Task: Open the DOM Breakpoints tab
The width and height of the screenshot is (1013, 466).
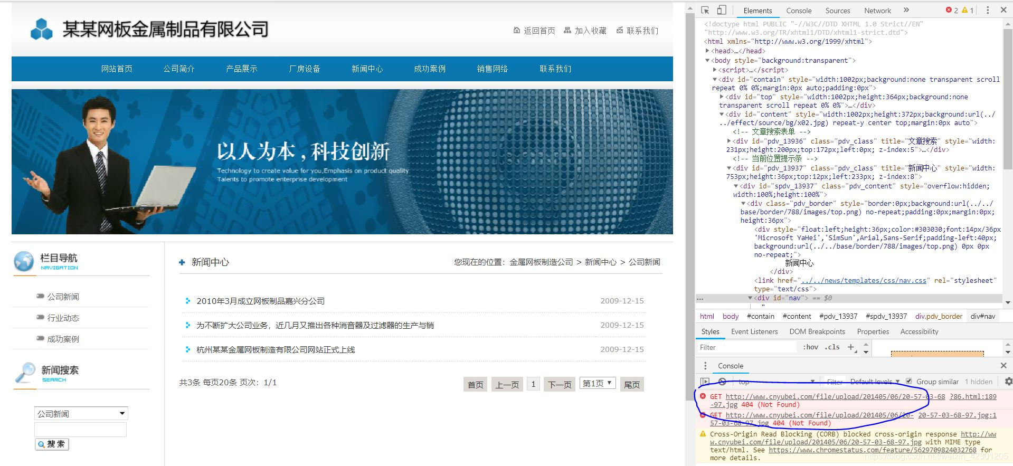Action: pyautogui.click(x=817, y=331)
